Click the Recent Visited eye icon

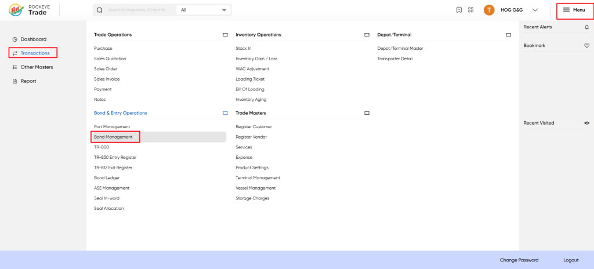pos(587,123)
